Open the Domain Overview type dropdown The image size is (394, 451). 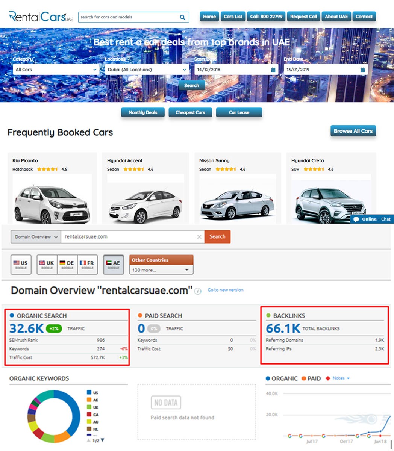pyautogui.click(x=36, y=237)
